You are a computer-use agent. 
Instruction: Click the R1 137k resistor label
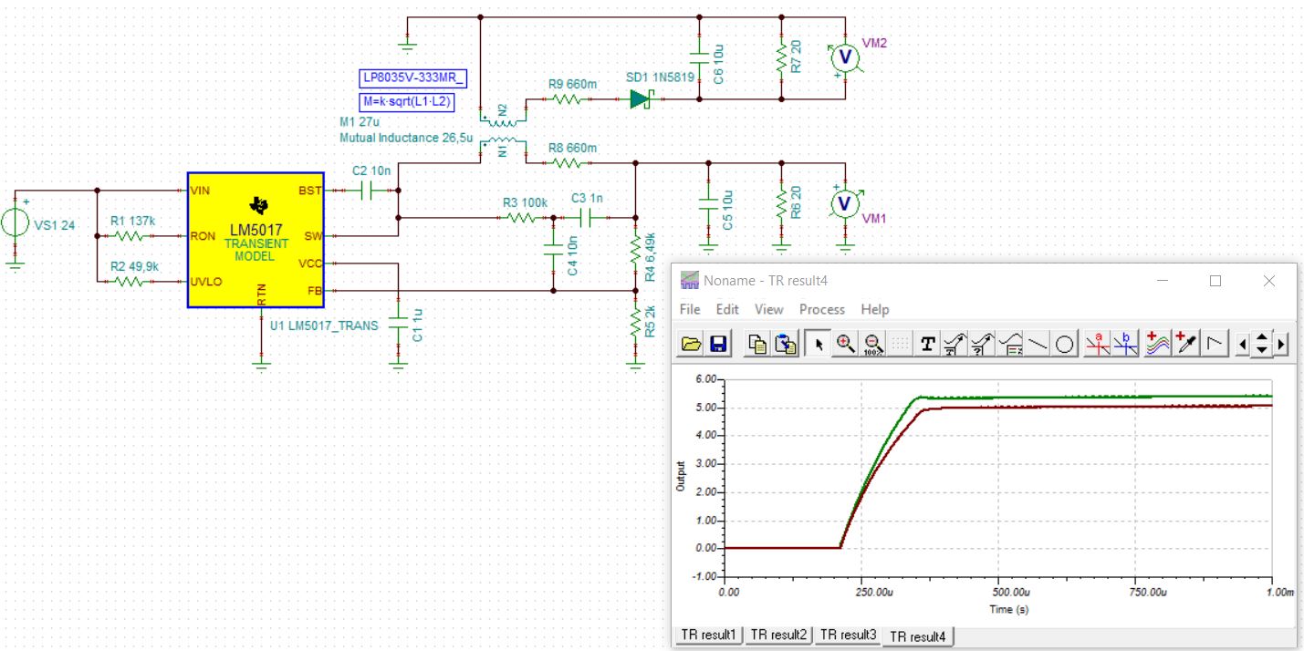132,221
